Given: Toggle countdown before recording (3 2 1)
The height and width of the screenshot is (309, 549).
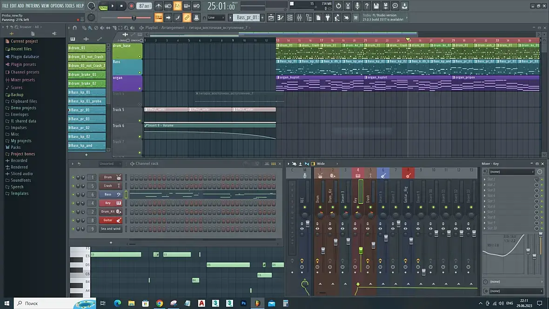Looking at the screenshot, I should [x=178, y=6].
